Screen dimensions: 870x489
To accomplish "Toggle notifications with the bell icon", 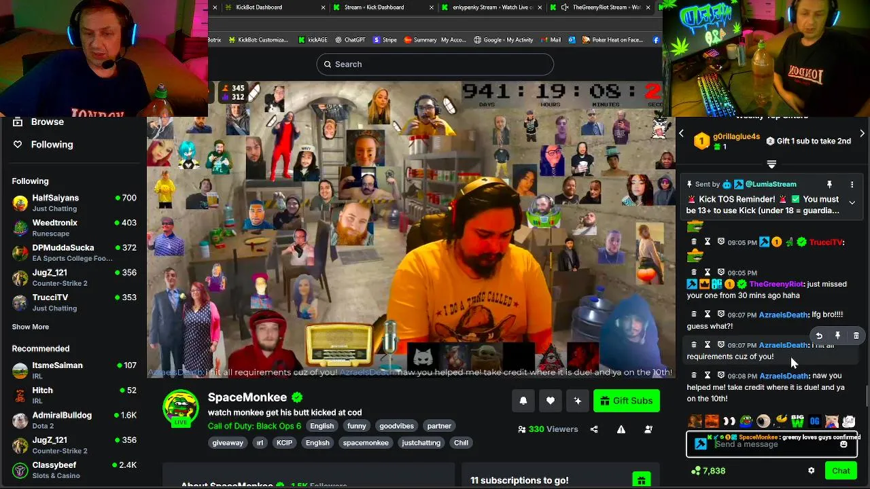I will pyautogui.click(x=523, y=401).
